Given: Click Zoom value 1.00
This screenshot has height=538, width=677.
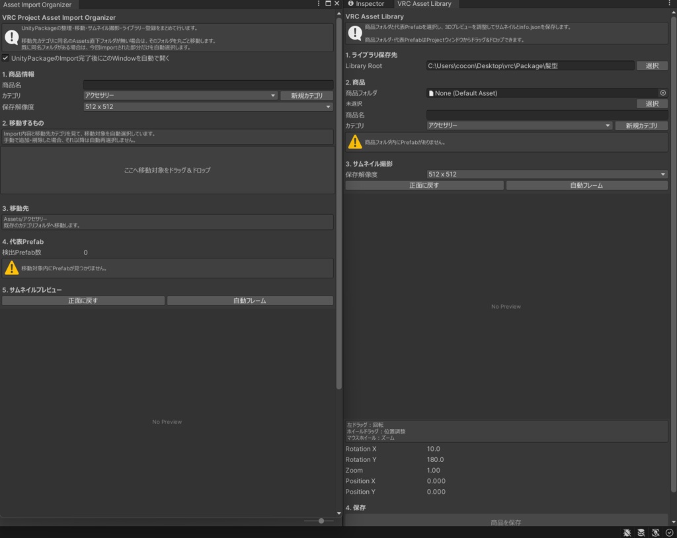Looking at the screenshot, I should point(434,471).
